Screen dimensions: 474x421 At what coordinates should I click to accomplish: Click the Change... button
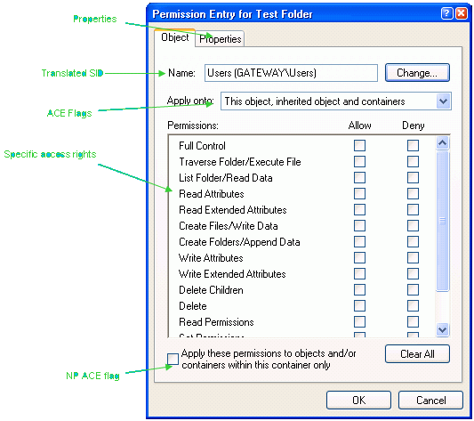coord(417,73)
